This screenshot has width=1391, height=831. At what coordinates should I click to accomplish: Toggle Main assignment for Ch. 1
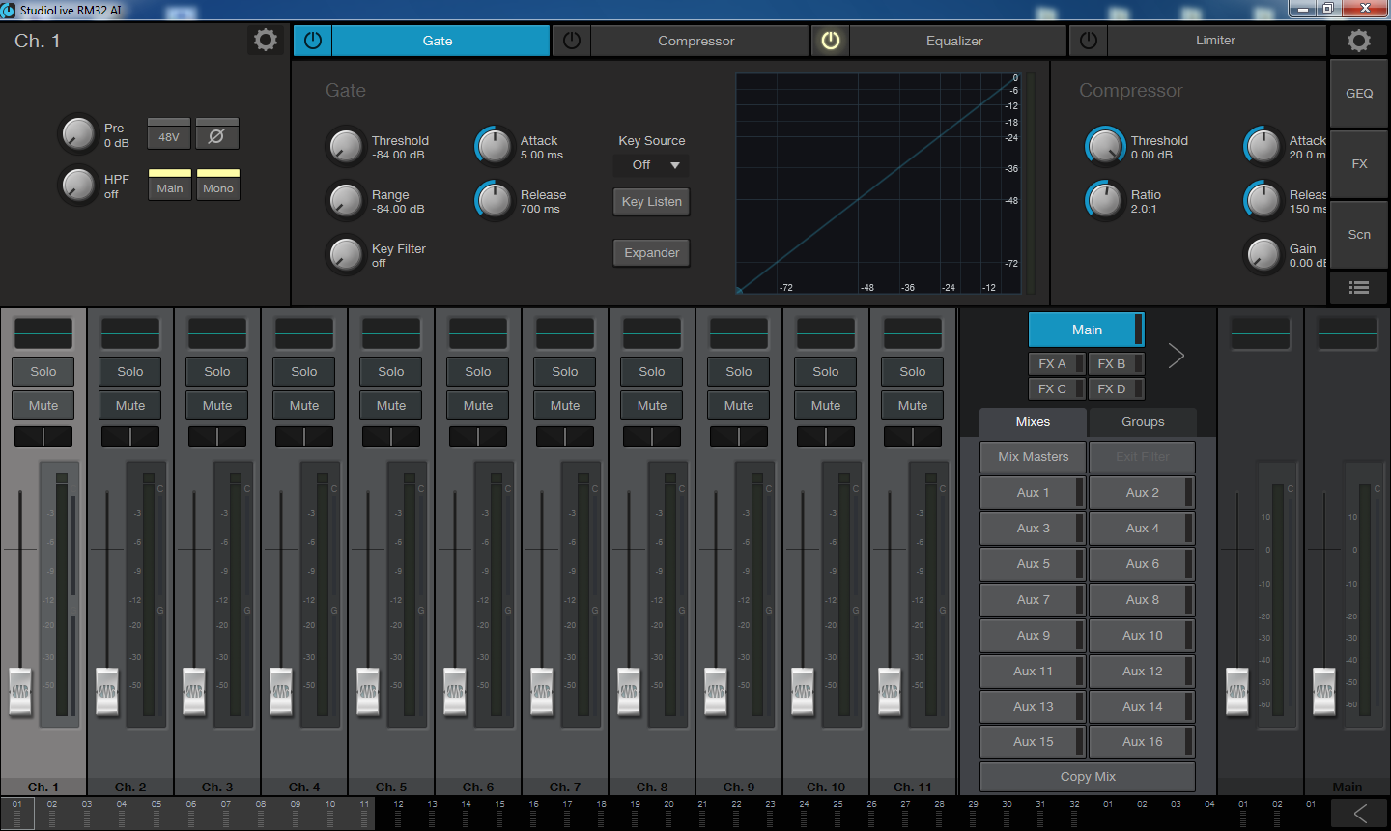[x=169, y=185]
